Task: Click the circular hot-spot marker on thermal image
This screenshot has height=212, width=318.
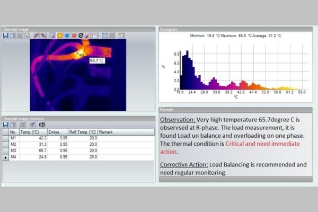Action: click(x=88, y=50)
